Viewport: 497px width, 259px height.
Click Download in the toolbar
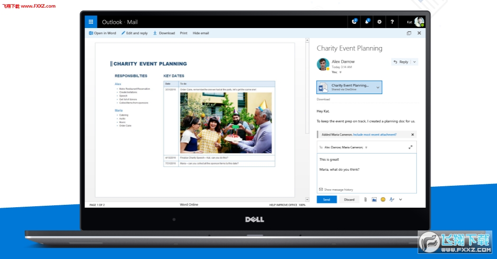[x=164, y=33]
